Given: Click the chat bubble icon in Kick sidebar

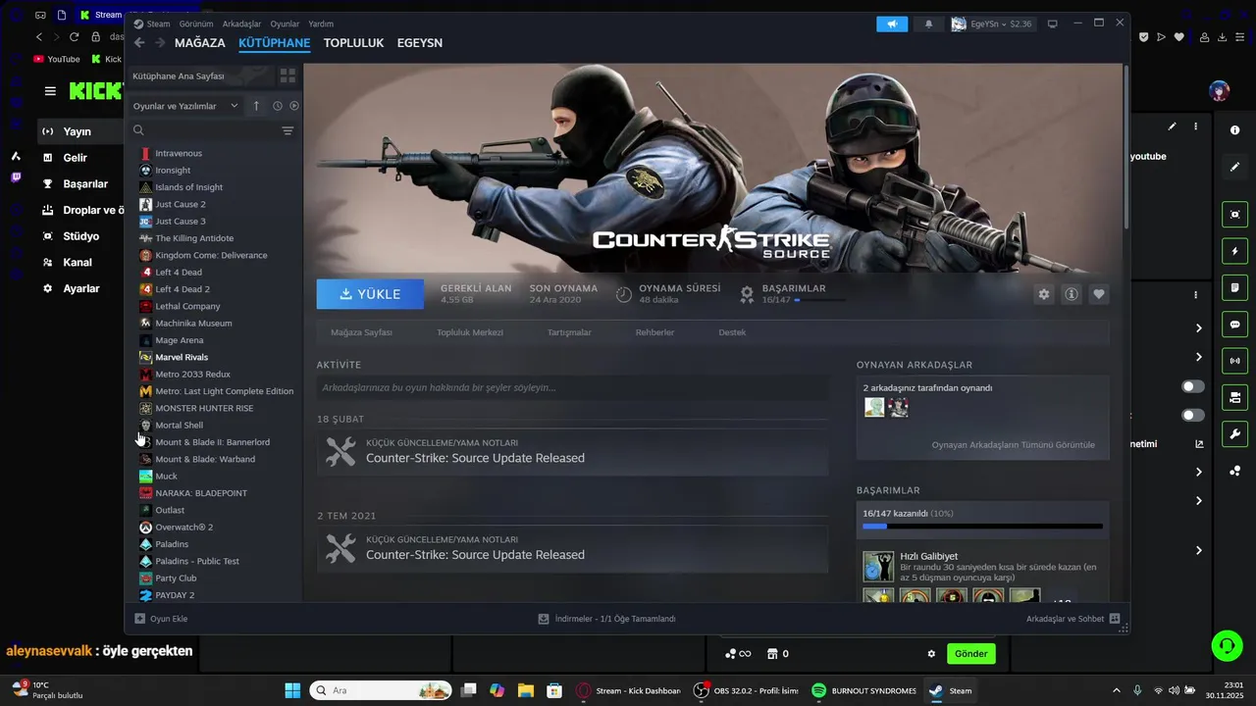Looking at the screenshot, I should coord(1234,325).
